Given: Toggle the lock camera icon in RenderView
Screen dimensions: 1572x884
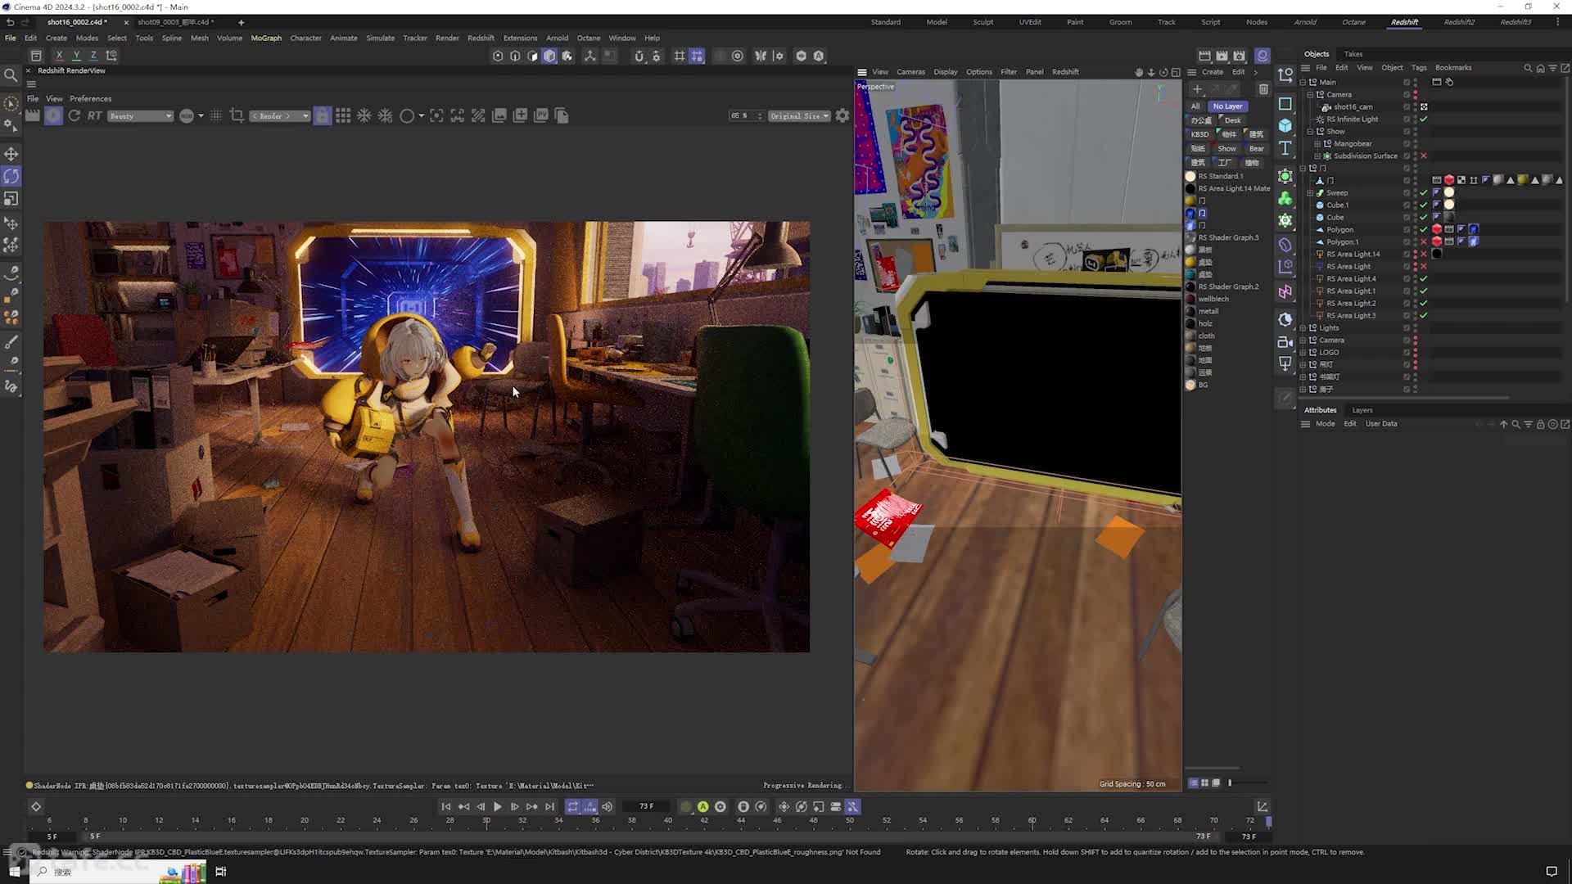Looking at the screenshot, I should coord(323,115).
